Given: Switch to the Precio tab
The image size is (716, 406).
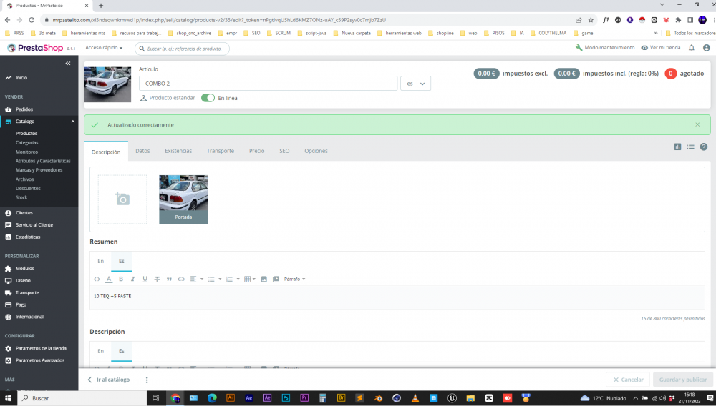Looking at the screenshot, I should click(x=256, y=151).
